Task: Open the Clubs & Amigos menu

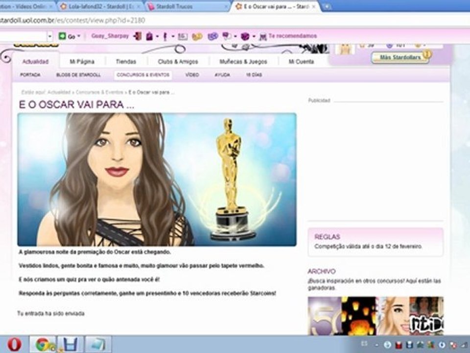Action: point(178,62)
